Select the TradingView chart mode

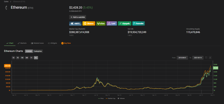click(x=38, y=51)
